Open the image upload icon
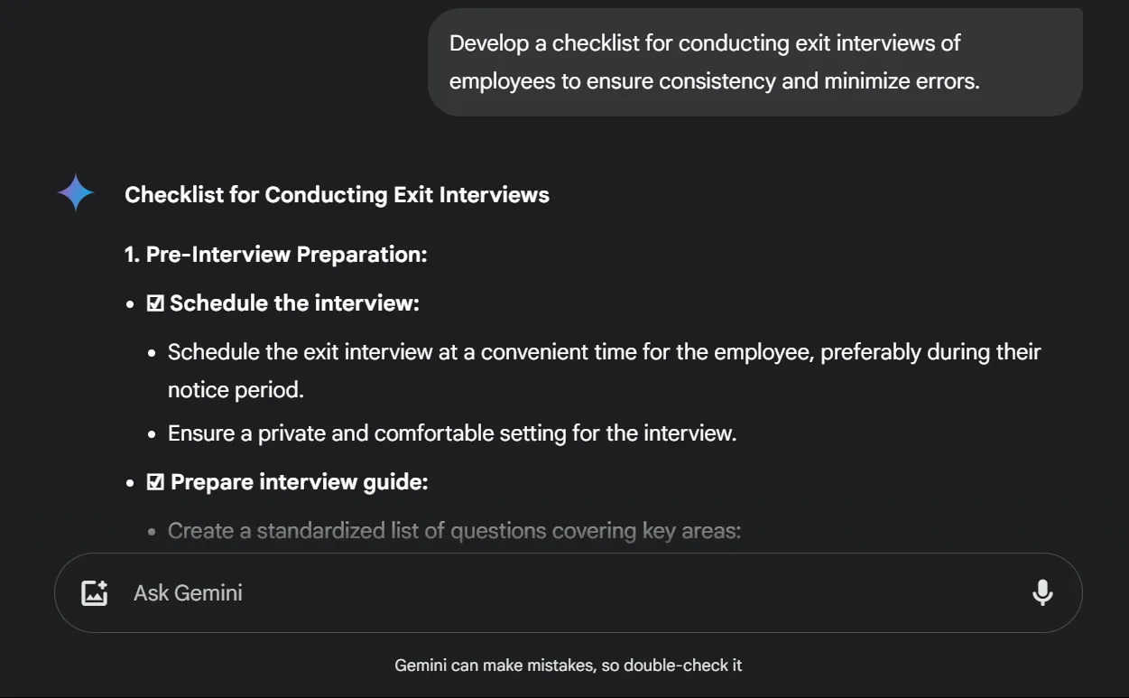Viewport: 1129px width, 698px height. click(x=95, y=593)
